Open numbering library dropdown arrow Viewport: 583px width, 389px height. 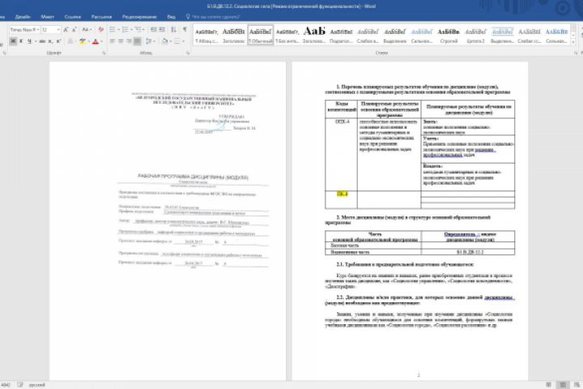pos(130,29)
